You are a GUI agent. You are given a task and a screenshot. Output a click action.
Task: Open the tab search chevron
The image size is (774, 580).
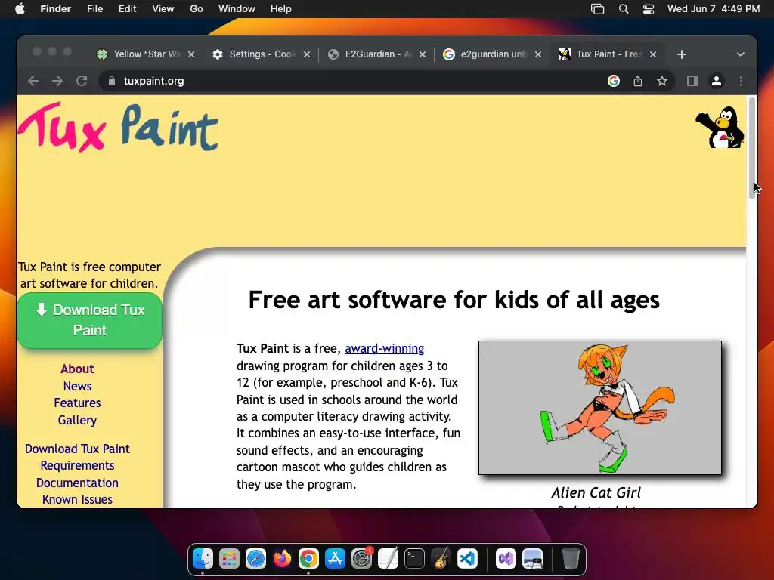tap(741, 54)
